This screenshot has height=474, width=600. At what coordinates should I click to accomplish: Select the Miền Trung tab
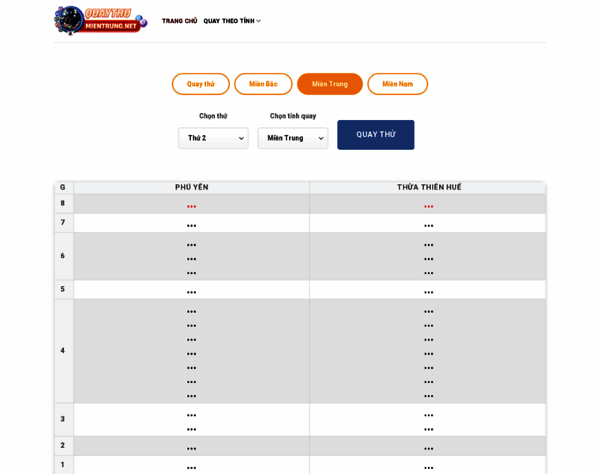pos(330,84)
